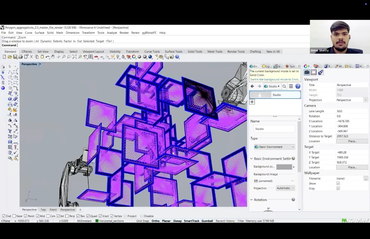Click the blue help icon in Environments panel
The height and width of the screenshot is (239, 370).
298,86
